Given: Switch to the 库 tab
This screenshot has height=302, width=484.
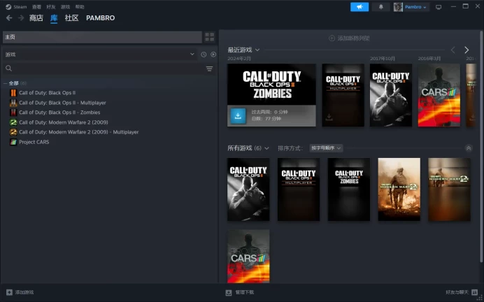Looking at the screenshot, I should [x=54, y=18].
